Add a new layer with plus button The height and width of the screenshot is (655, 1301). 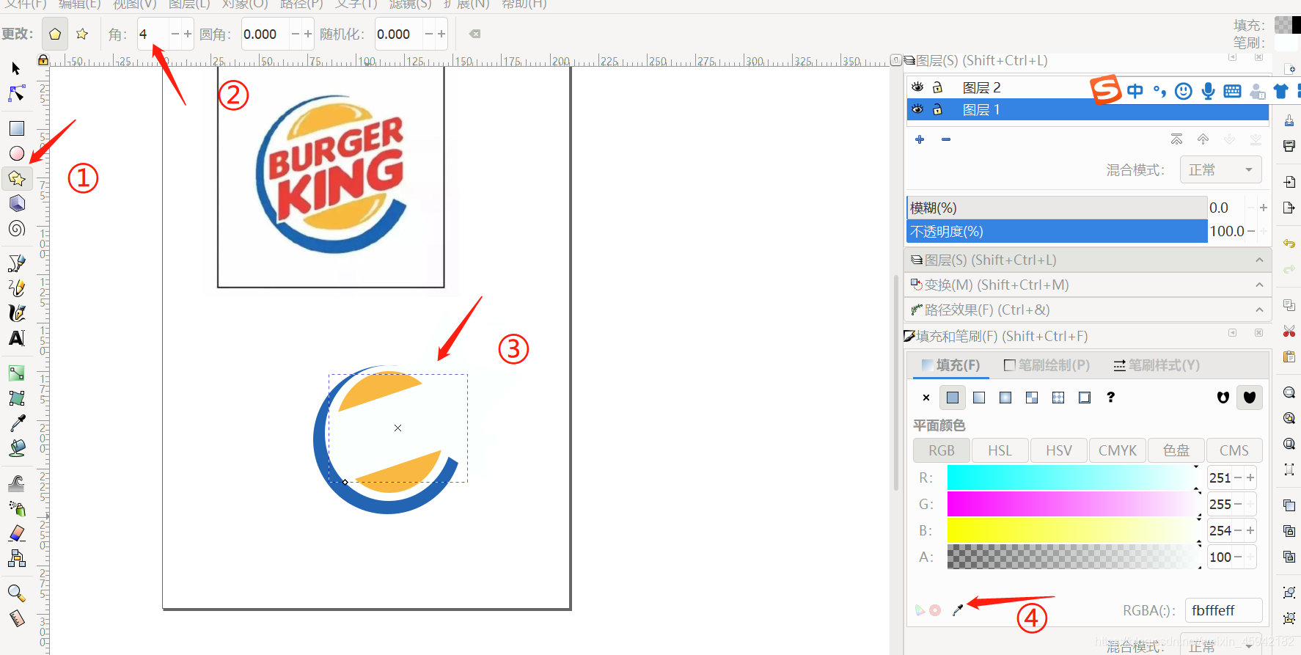[920, 139]
